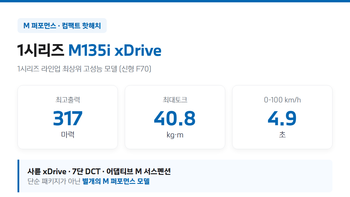Click the 'M 퍼포먼스 · 컴팩트 핫해치' badge
This screenshot has width=350, height=197.
(62, 26)
